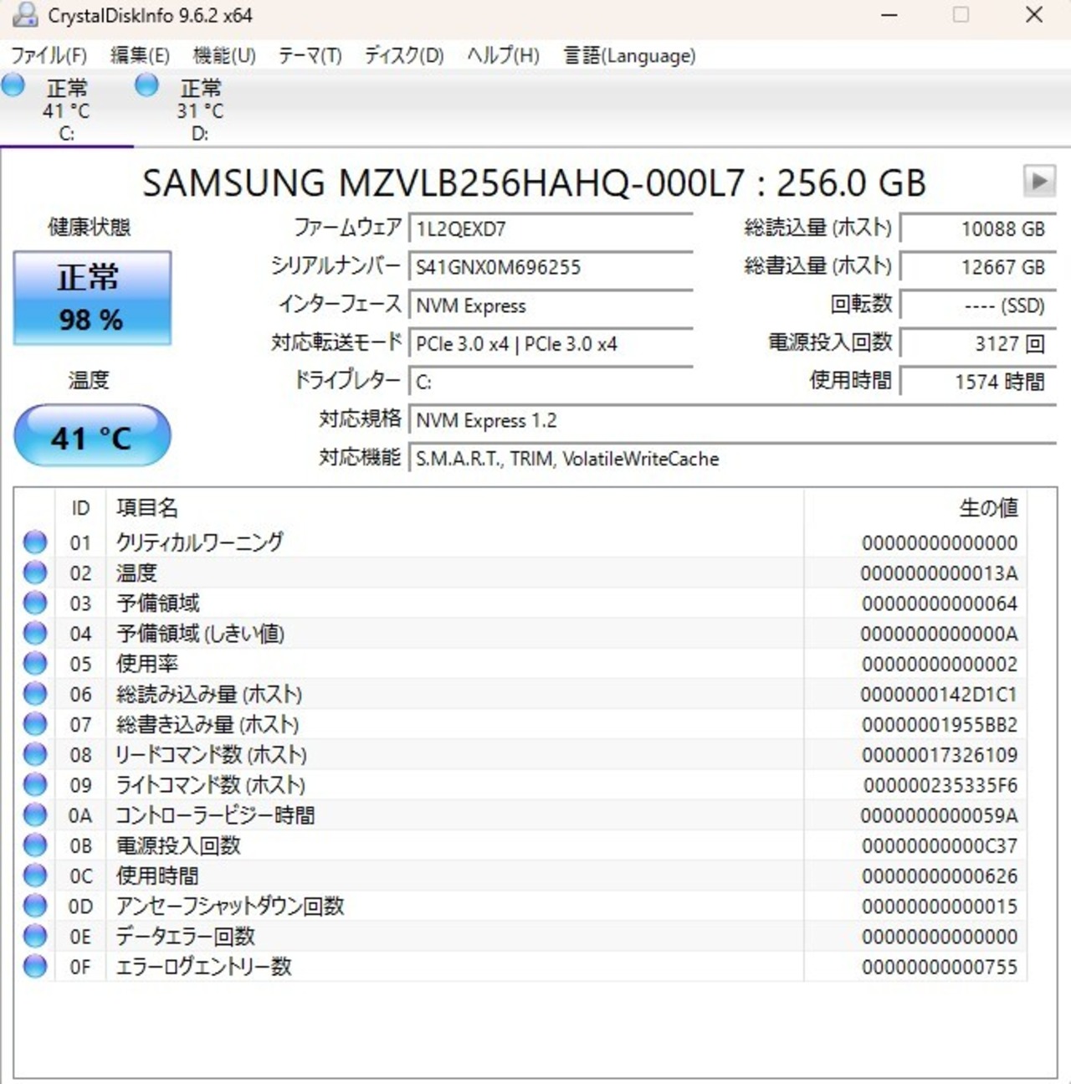Click total host writes value 12667 GB
The width and height of the screenshot is (1071, 1084).
[977, 267]
